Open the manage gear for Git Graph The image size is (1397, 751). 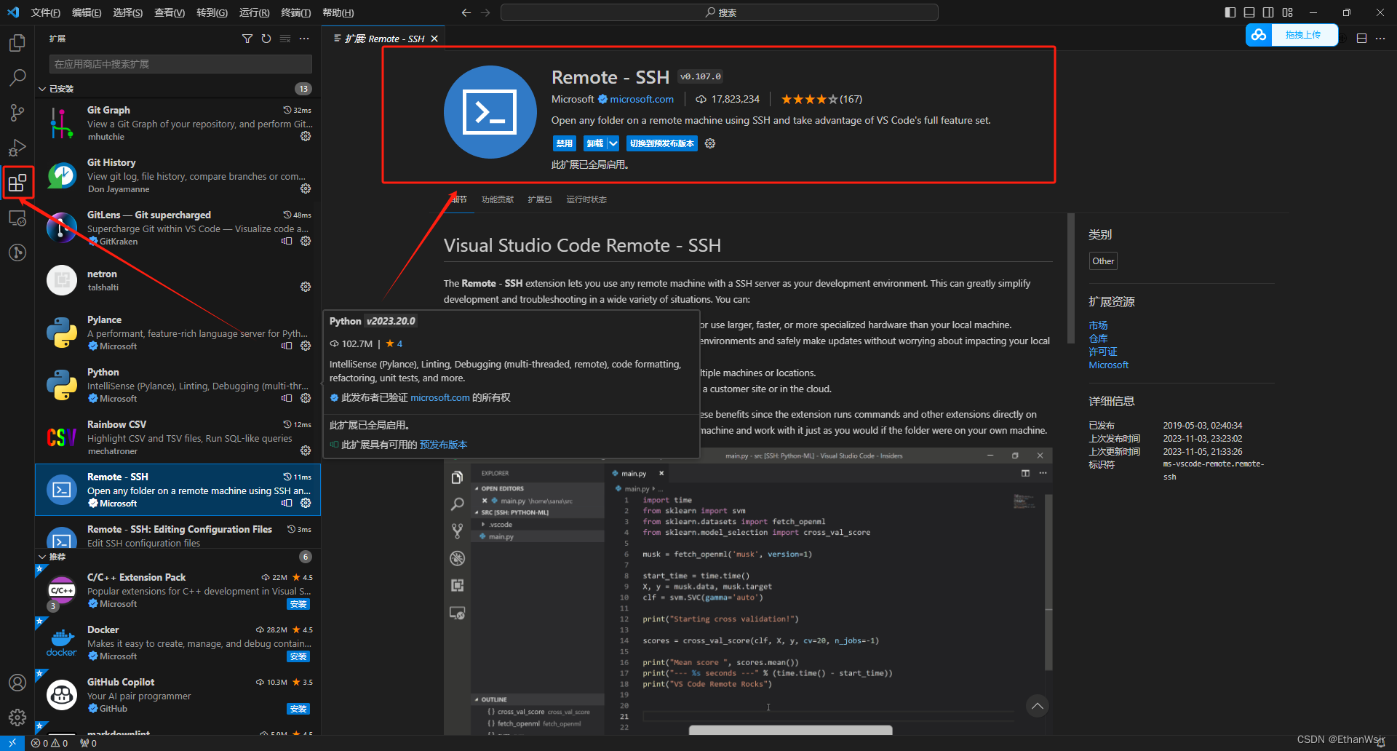click(x=306, y=136)
